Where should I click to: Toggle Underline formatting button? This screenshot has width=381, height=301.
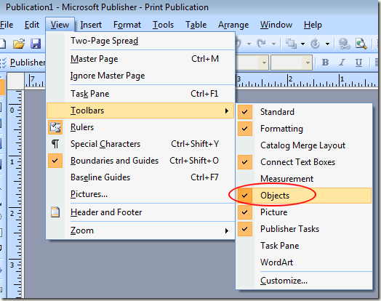tap(358, 63)
